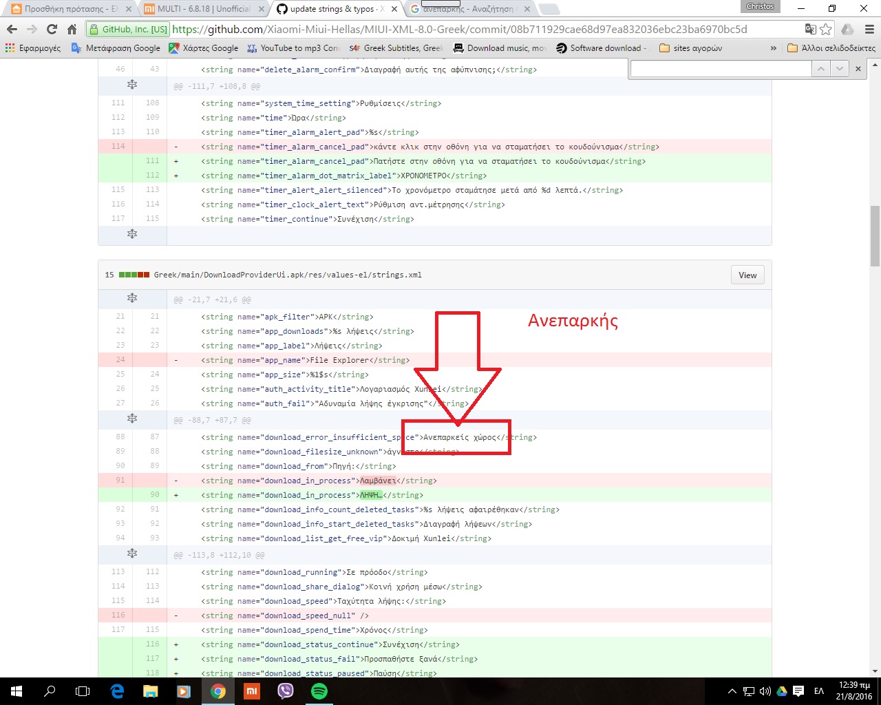Viewport: 881px width, 705px height.
Task: Expand diff hunk at @@ -88,7 +87,7
Action: 132,419
